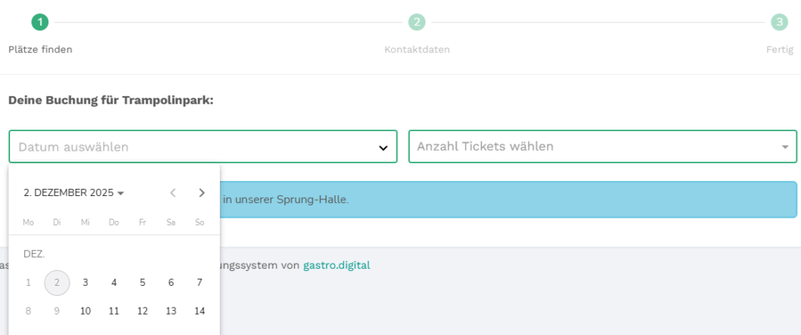Image resolution: width=801 pixels, height=335 pixels.
Task: Go to previous month in calendar
Action: pyautogui.click(x=173, y=193)
